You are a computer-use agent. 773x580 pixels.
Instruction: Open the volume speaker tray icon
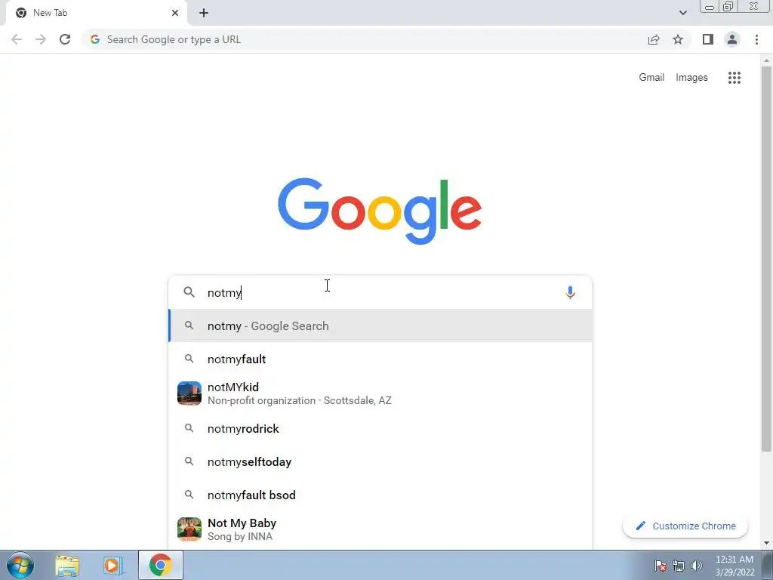pos(697,566)
